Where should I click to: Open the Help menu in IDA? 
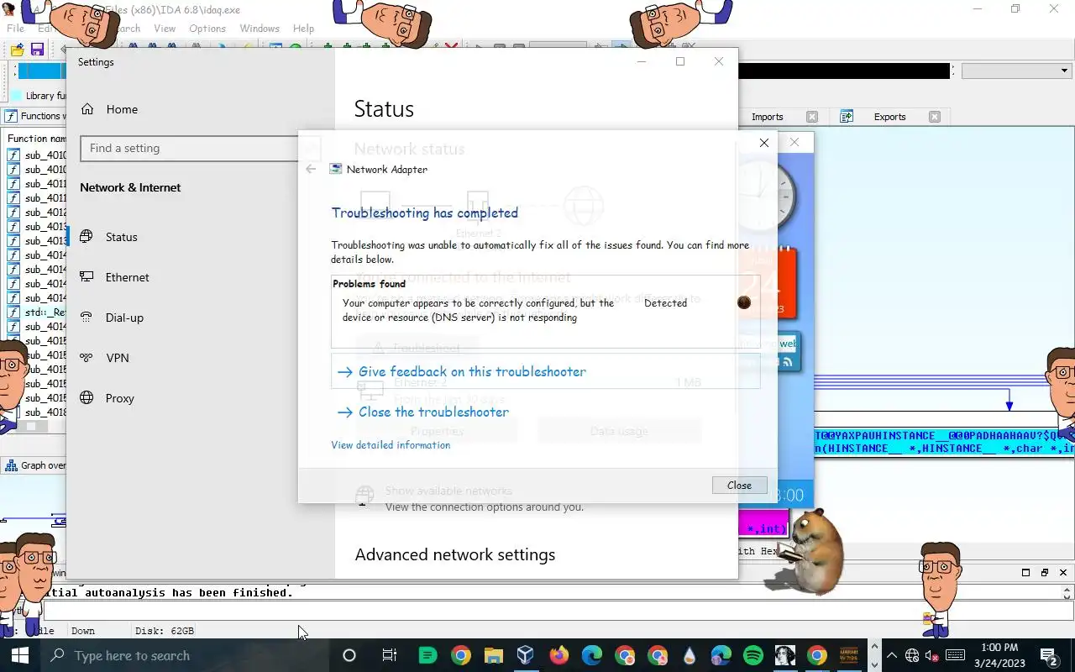point(303,29)
